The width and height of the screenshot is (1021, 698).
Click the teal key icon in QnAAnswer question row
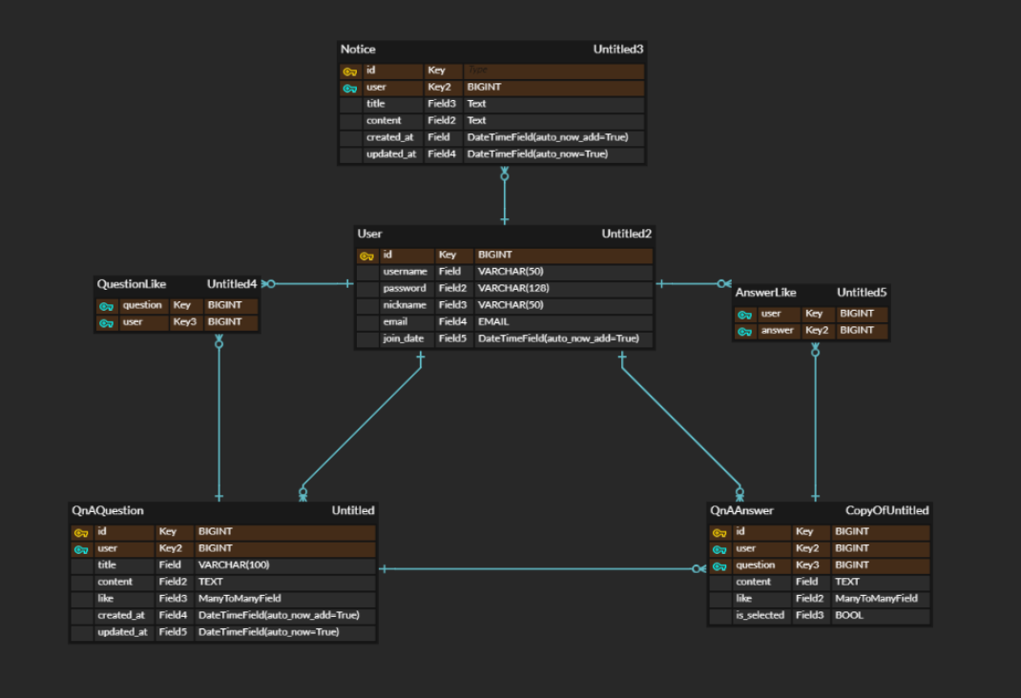pos(719,566)
